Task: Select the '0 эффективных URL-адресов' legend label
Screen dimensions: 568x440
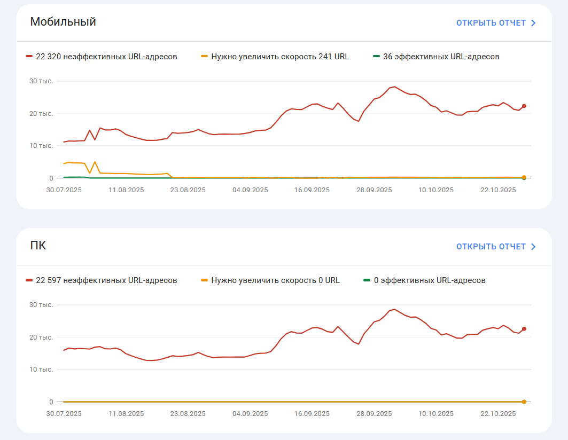Action: (430, 280)
